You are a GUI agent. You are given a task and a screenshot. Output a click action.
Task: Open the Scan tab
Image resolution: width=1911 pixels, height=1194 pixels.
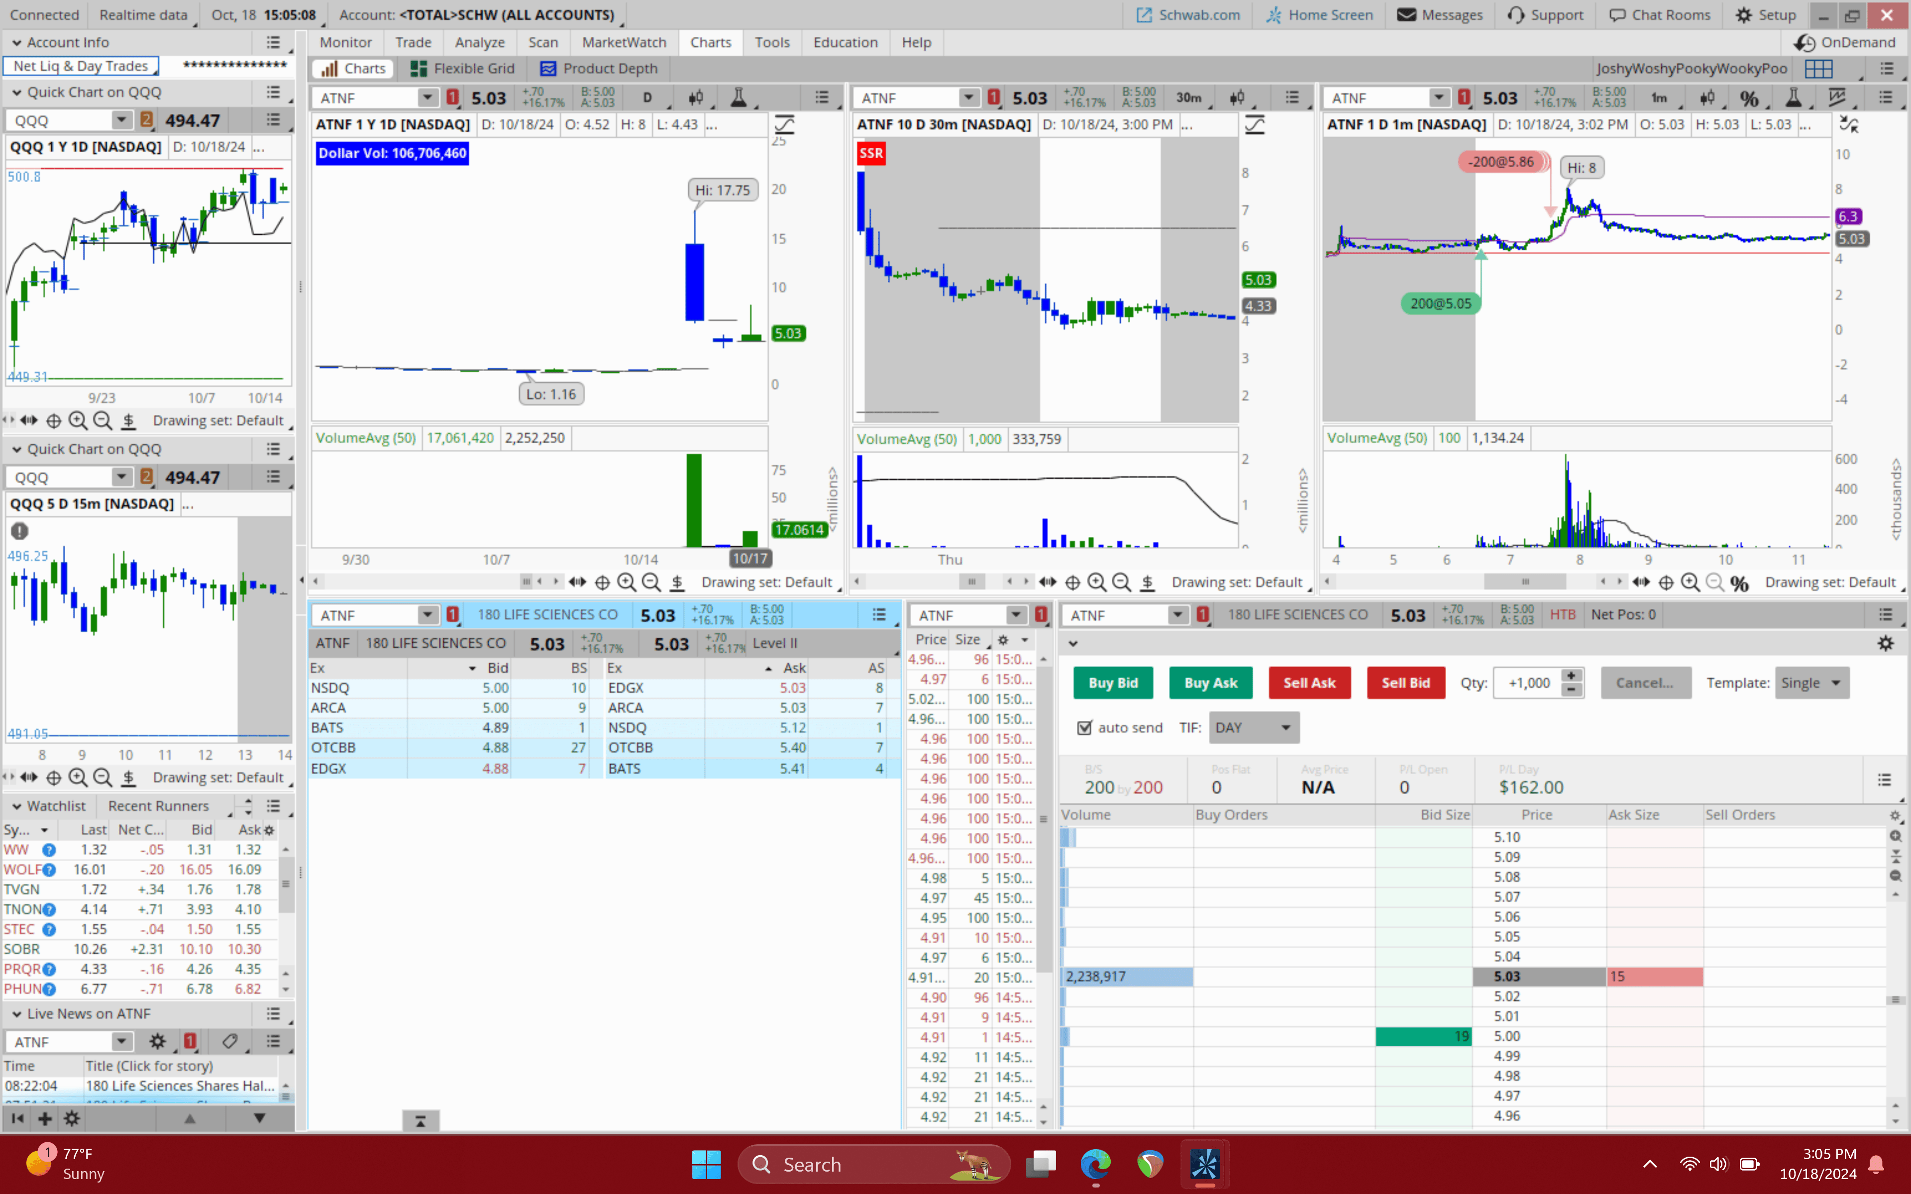click(542, 43)
